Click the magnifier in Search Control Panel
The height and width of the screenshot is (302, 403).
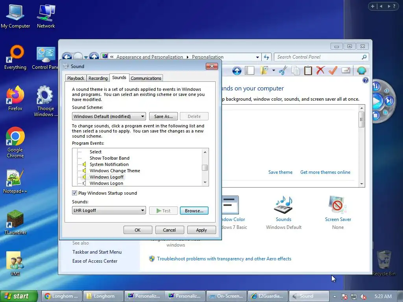(x=364, y=57)
